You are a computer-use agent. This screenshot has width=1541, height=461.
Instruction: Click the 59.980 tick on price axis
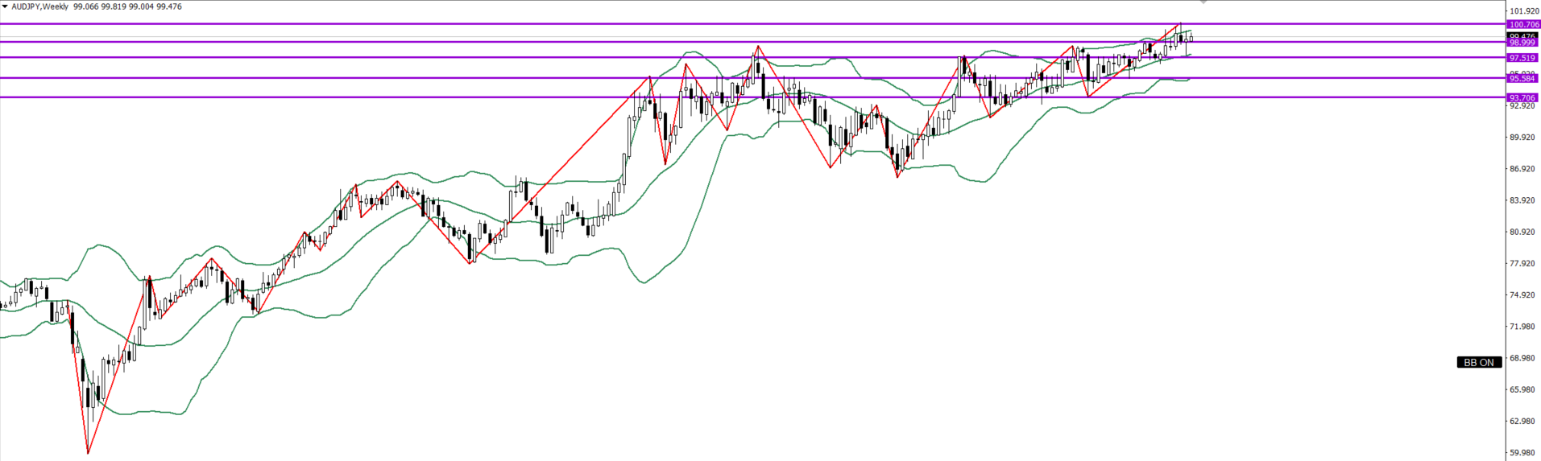coord(1523,452)
